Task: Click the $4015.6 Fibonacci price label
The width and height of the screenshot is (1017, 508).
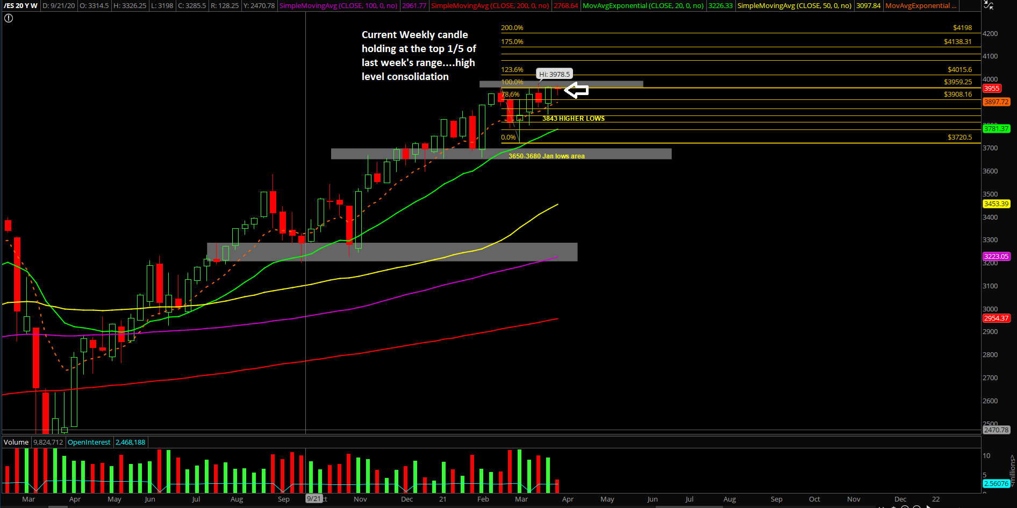Action: [959, 69]
